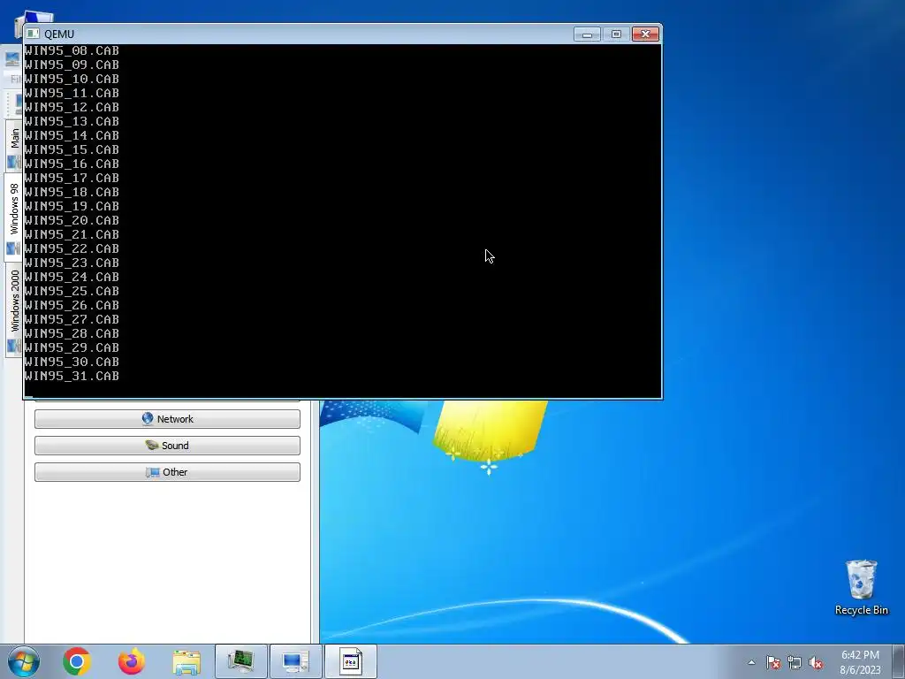Click the WIN95_30.CAB line

tap(72, 362)
